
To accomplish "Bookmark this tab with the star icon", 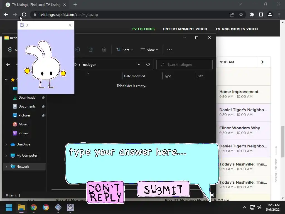I will (x=241, y=14).
